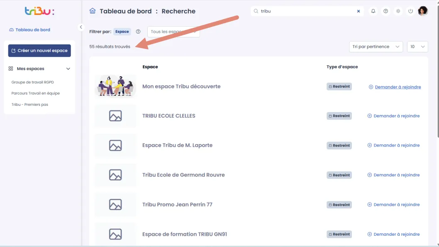Open notifications bell
Image resolution: width=439 pixels, height=247 pixels.
[x=373, y=11]
